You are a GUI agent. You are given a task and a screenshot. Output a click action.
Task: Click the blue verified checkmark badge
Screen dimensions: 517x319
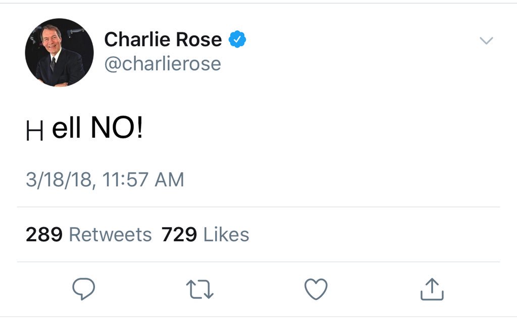[237, 39]
